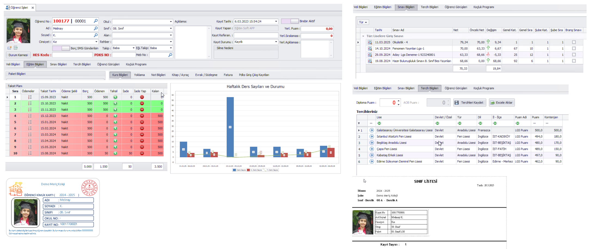Close the Öğrenci İşleri tab
Image resolution: width=598 pixels, height=249 pixels.
[33, 8]
